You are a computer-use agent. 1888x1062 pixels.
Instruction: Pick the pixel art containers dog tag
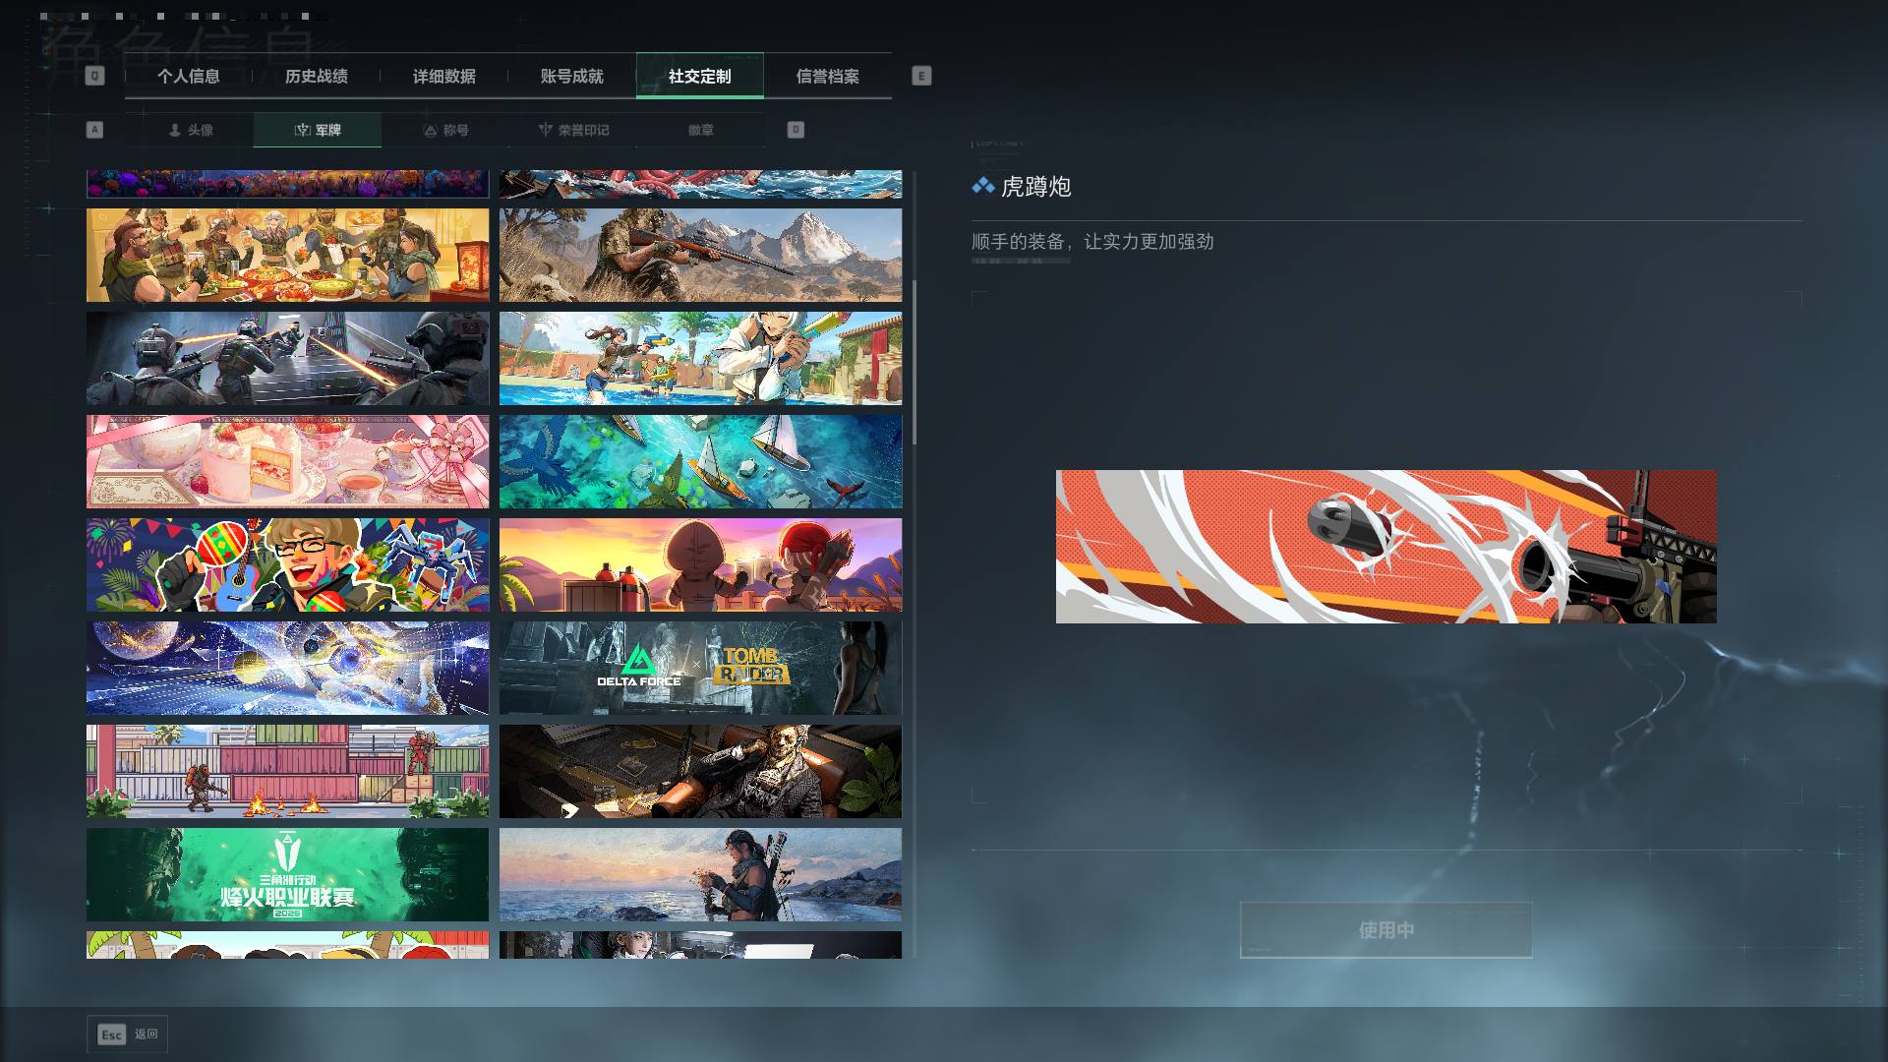[x=287, y=772]
